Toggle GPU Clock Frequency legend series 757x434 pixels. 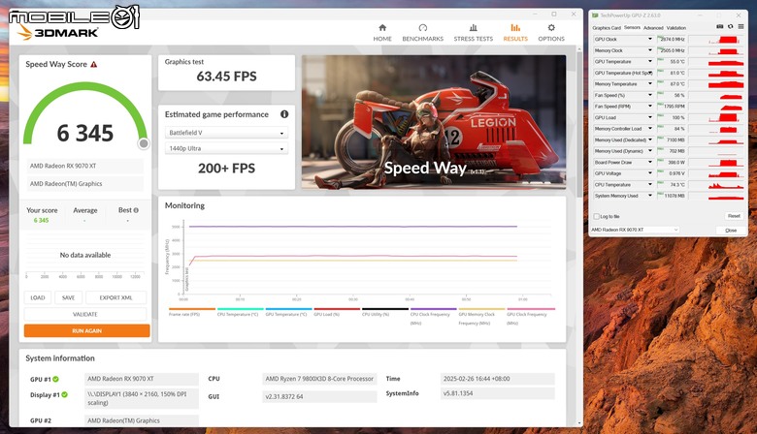(531, 316)
